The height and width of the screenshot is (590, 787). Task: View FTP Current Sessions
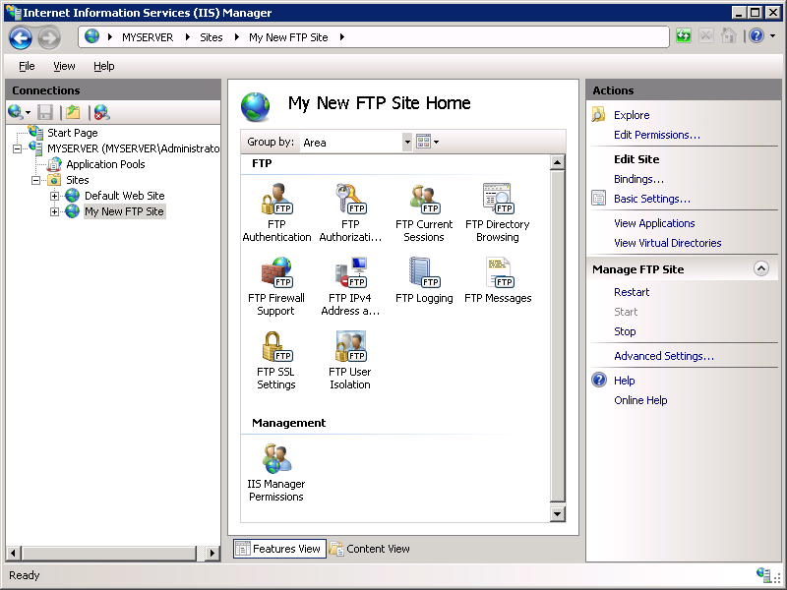click(424, 206)
